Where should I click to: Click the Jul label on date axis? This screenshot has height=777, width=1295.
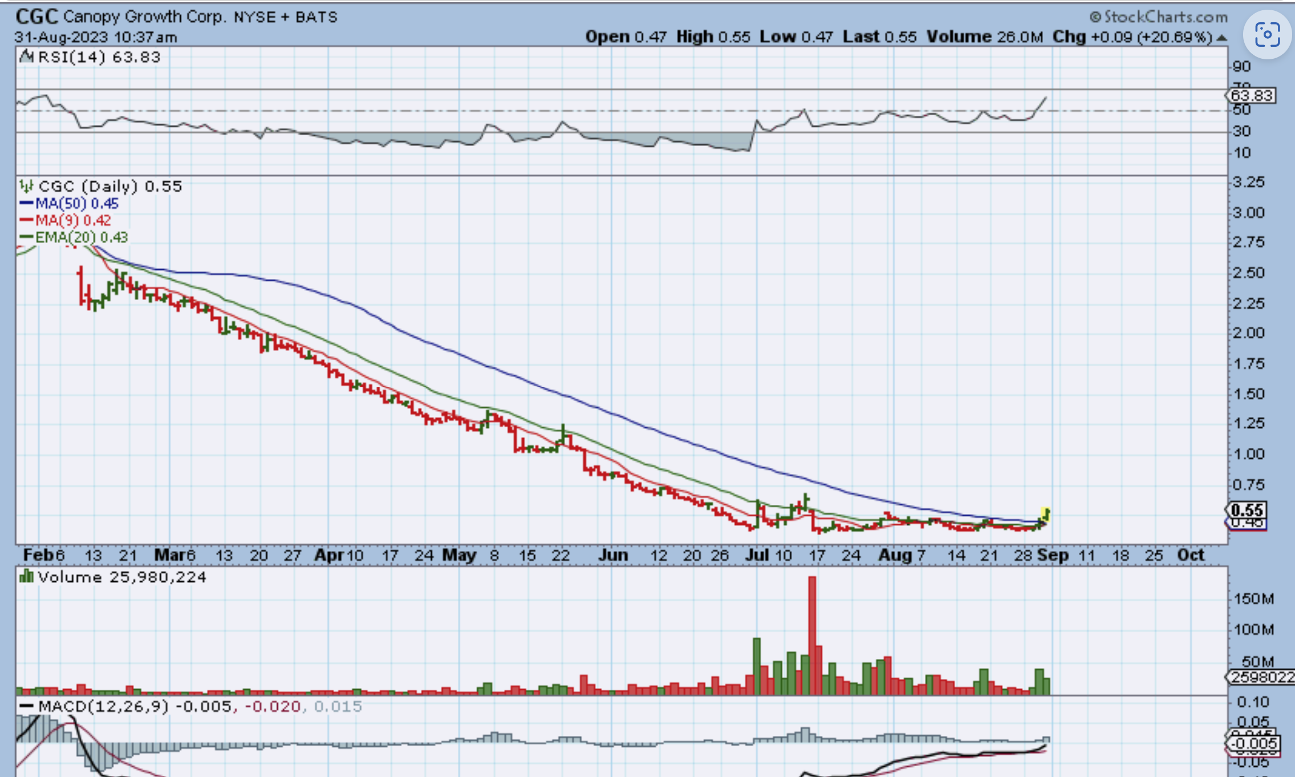(757, 555)
